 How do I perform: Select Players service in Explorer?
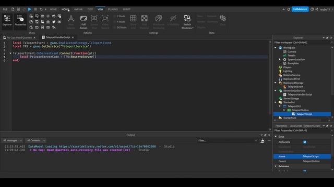point(287,67)
